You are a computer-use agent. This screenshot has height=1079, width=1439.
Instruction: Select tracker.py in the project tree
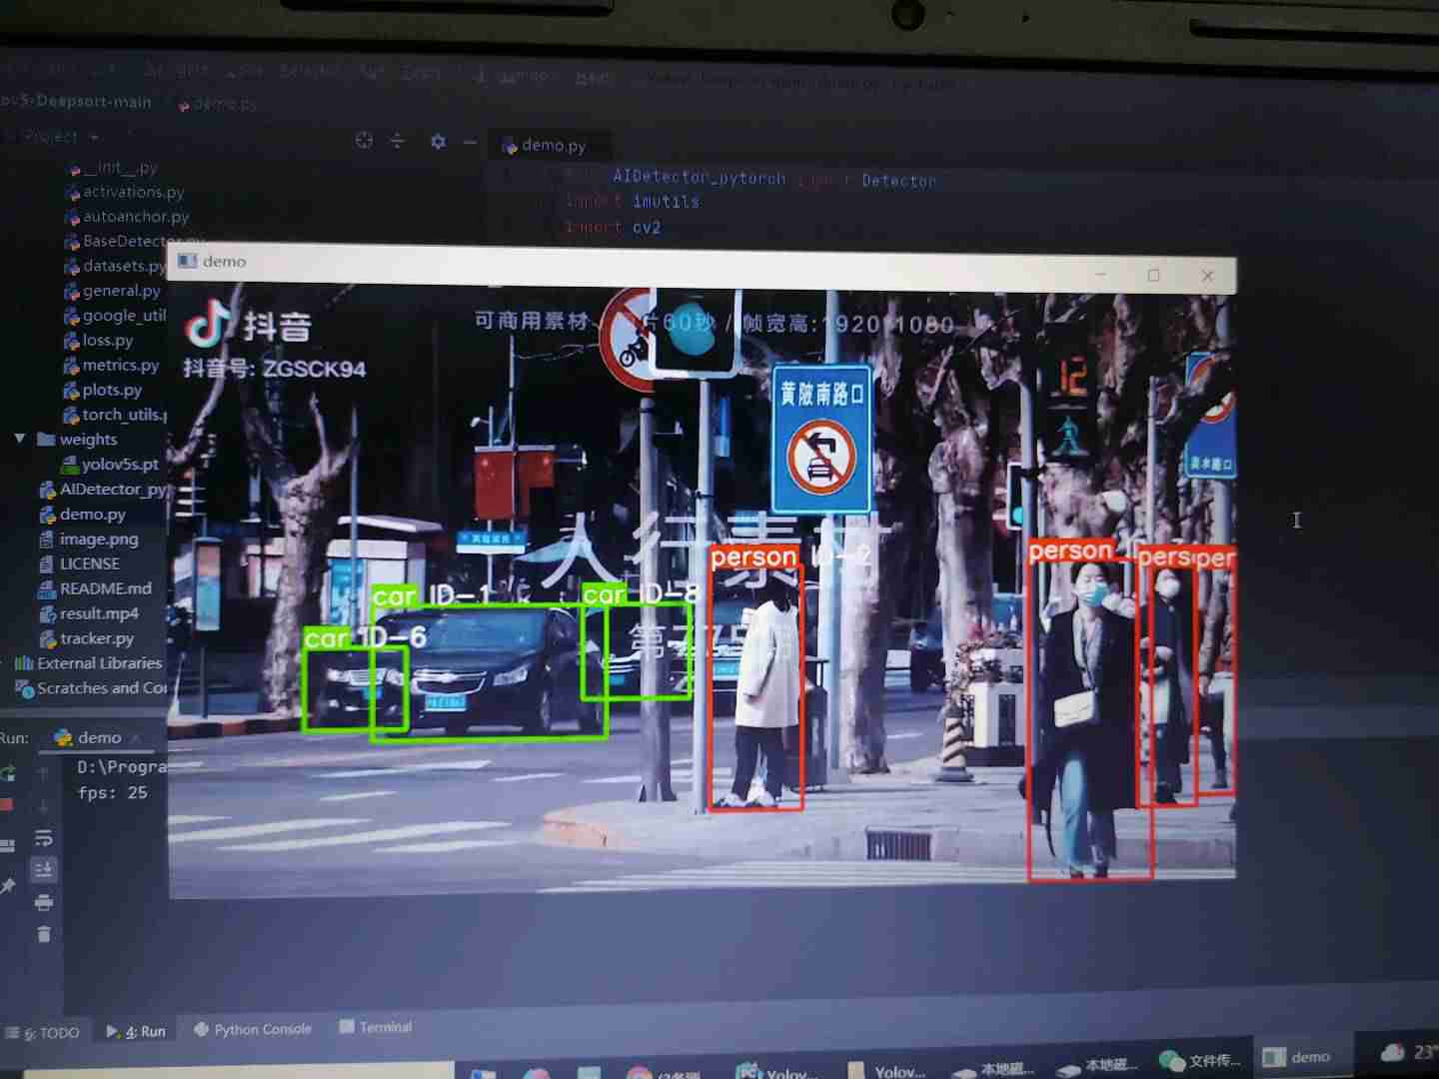(96, 638)
